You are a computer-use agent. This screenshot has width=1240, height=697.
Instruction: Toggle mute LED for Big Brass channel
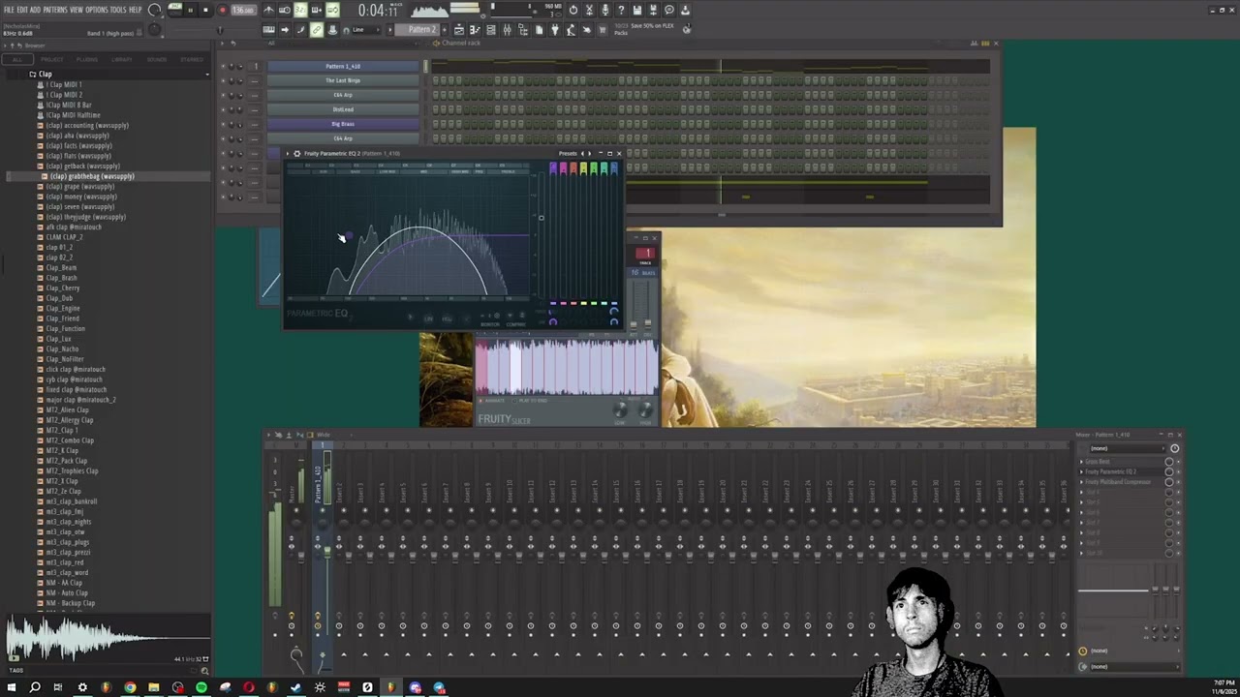click(224, 124)
